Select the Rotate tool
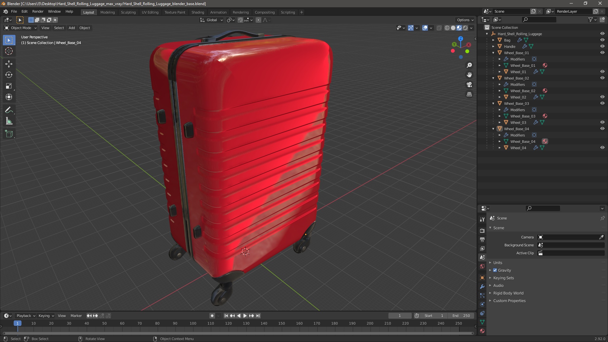The width and height of the screenshot is (608, 342). 9,75
